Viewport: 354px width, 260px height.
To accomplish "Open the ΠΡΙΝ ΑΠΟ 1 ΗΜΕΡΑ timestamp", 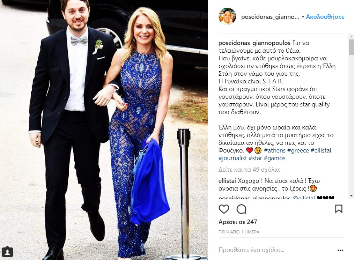I will [239, 232].
